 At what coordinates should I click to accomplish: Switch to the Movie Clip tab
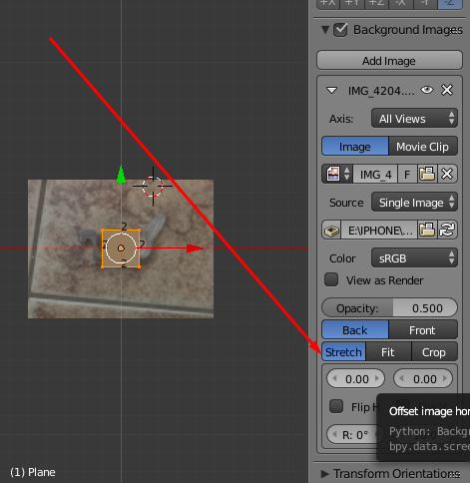(x=423, y=146)
